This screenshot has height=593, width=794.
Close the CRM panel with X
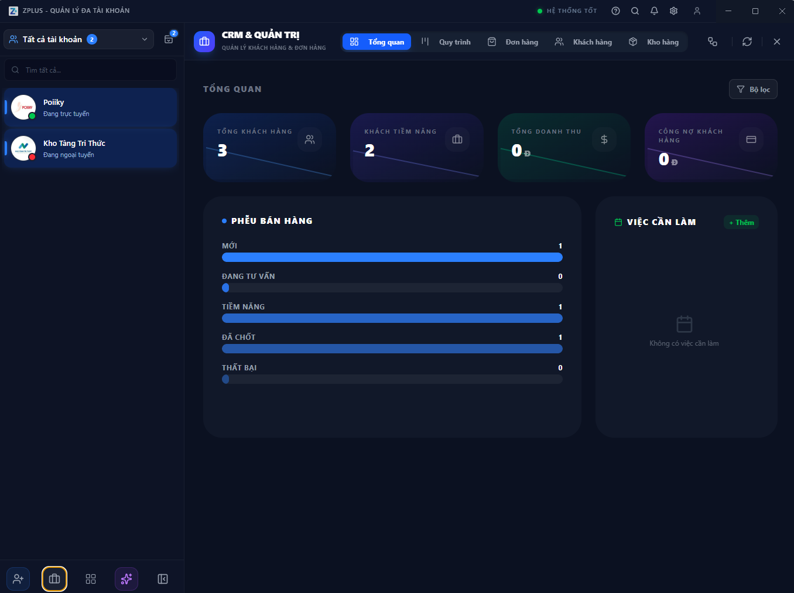click(x=776, y=42)
